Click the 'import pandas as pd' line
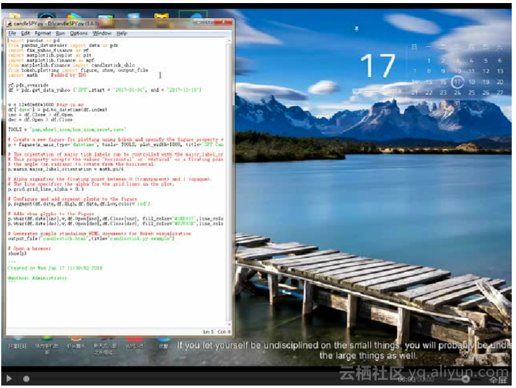516x388 pixels. (34, 40)
